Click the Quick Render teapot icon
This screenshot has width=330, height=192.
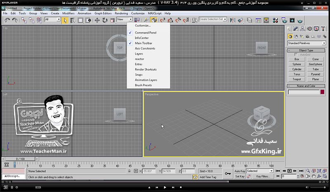point(300,21)
